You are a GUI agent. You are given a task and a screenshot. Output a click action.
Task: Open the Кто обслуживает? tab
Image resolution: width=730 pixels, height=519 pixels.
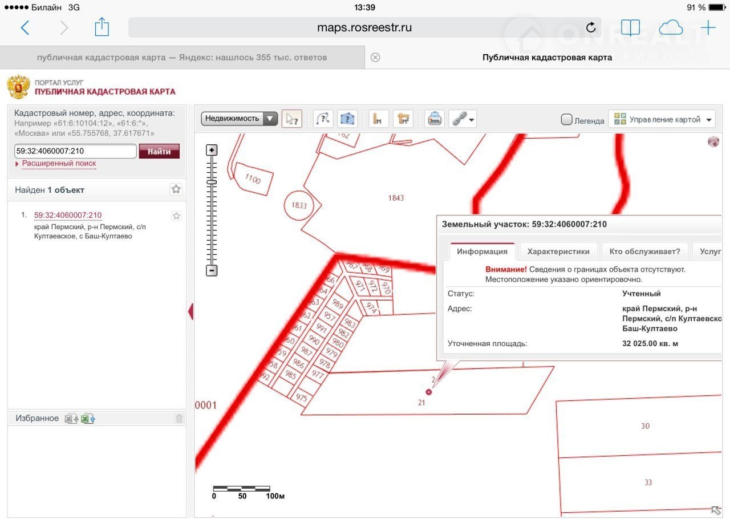[x=644, y=252]
